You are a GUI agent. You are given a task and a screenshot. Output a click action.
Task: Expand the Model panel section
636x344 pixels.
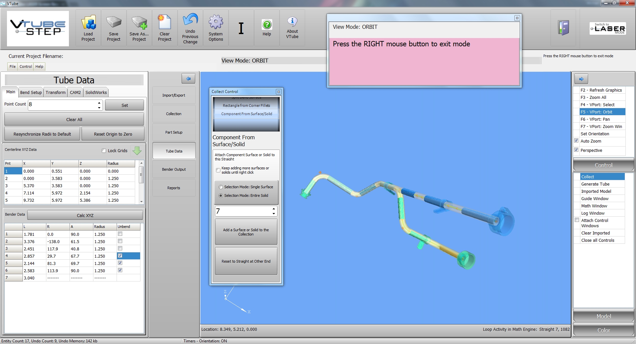coord(603,316)
